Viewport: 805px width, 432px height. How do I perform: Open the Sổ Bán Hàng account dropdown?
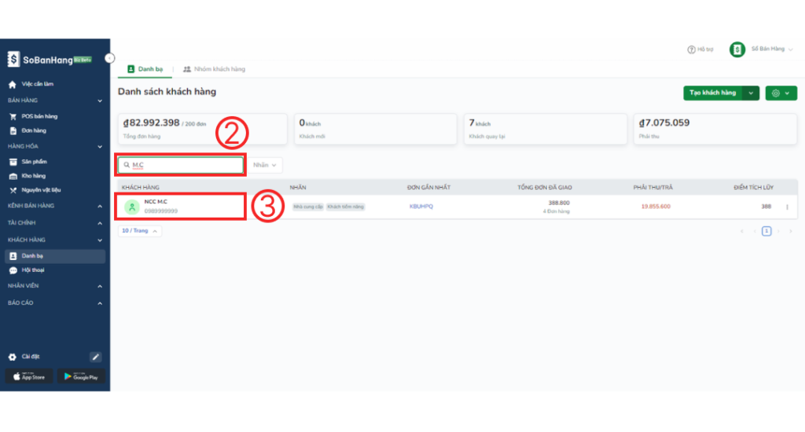(772, 49)
